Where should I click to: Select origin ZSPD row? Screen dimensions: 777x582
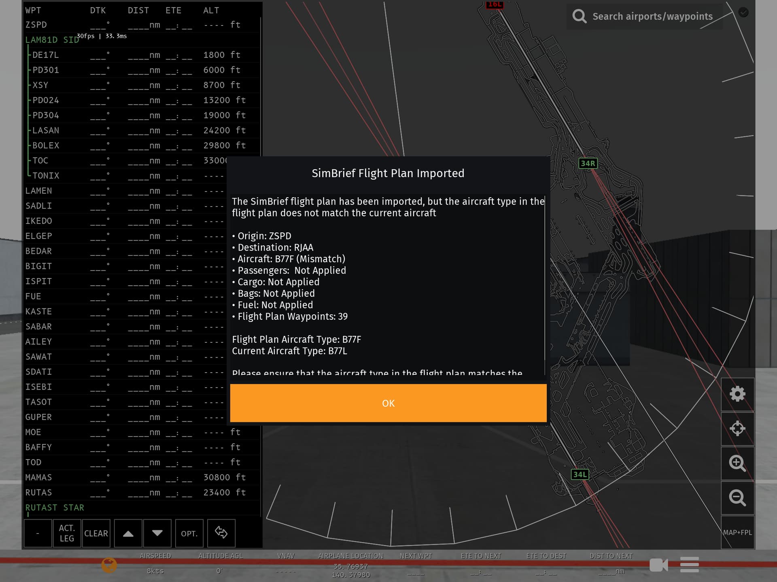tap(142, 25)
